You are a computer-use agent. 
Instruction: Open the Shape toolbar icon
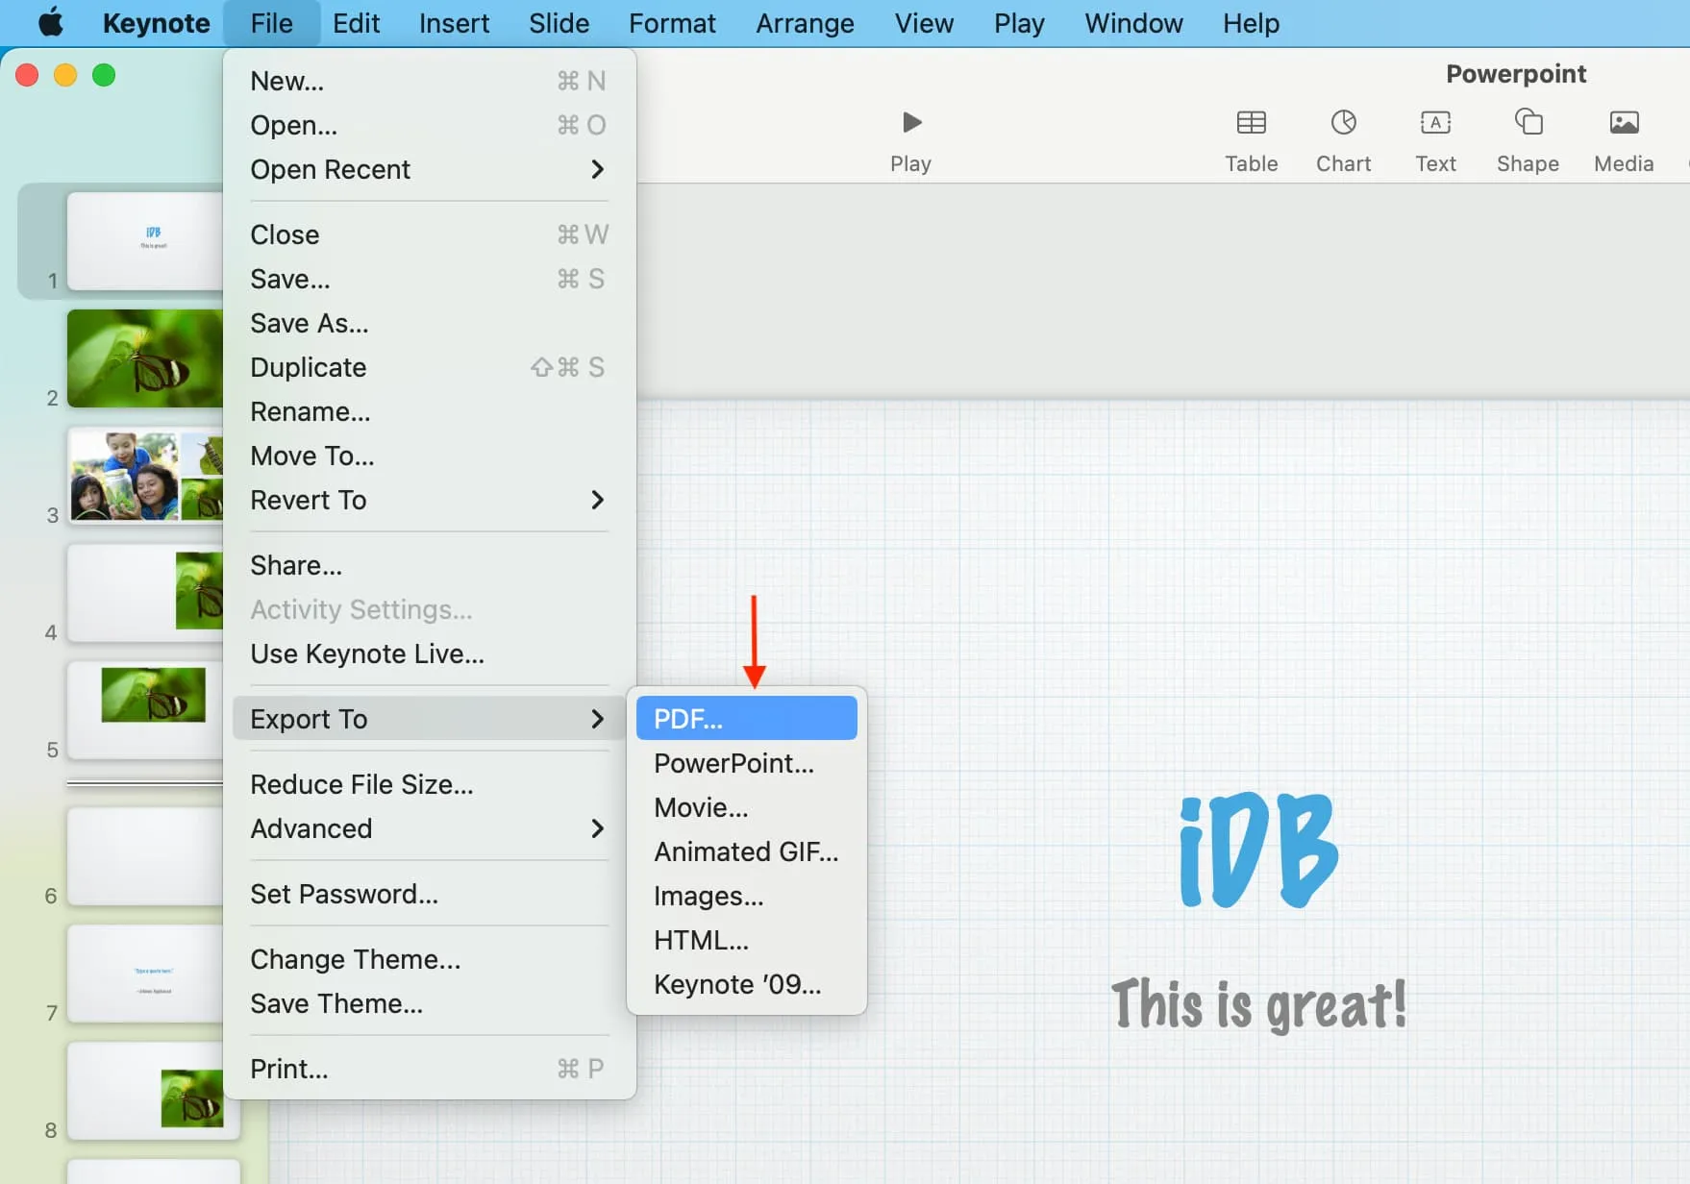[x=1528, y=123]
